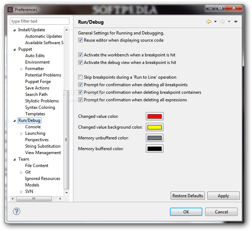The width and height of the screenshot is (252, 231).
Task: Select Models under Team
Action: point(32,185)
